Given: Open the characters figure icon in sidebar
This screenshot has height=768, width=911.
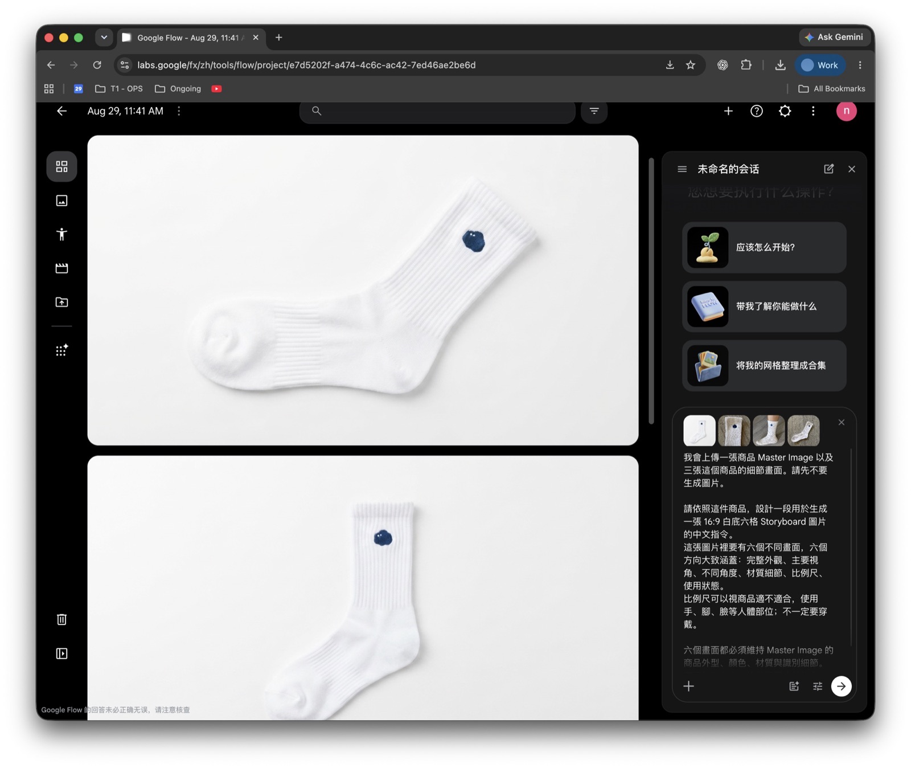Looking at the screenshot, I should click(x=61, y=234).
